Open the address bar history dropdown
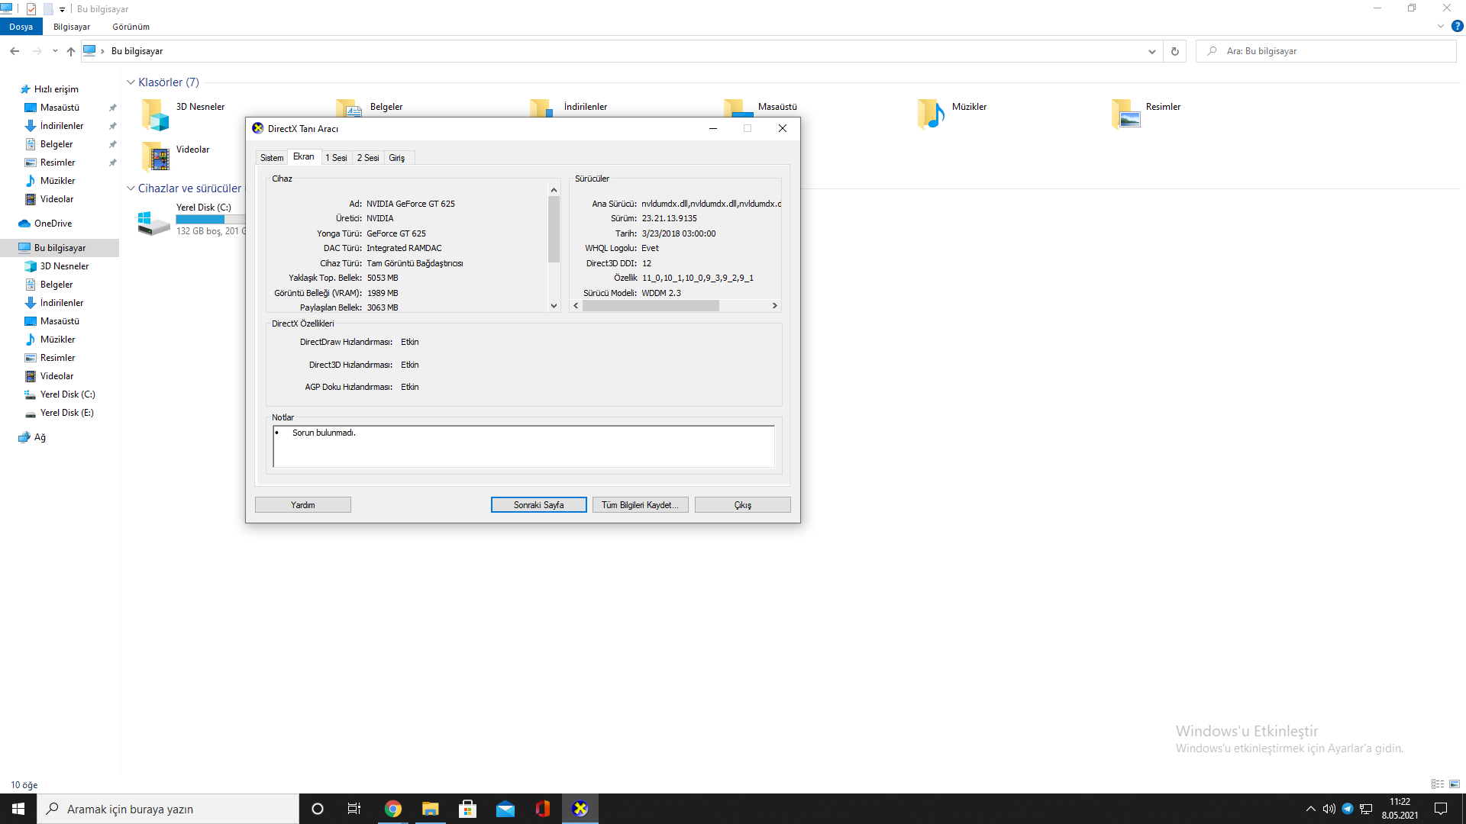The height and width of the screenshot is (824, 1466). coord(1151,51)
